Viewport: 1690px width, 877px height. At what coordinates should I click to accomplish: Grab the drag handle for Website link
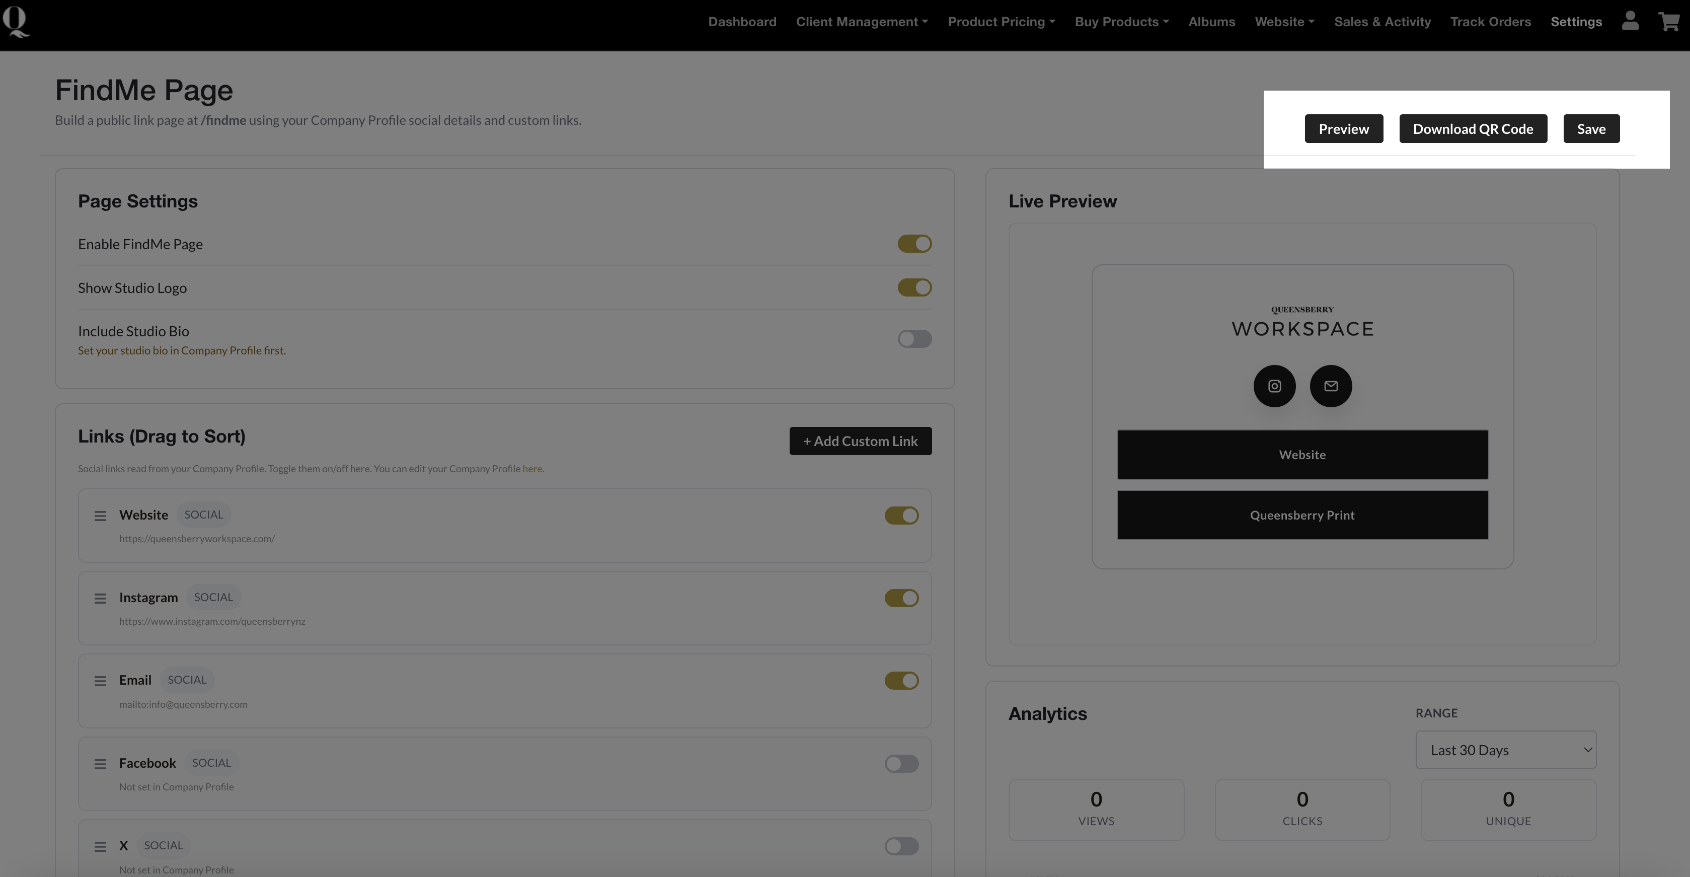point(100,516)
